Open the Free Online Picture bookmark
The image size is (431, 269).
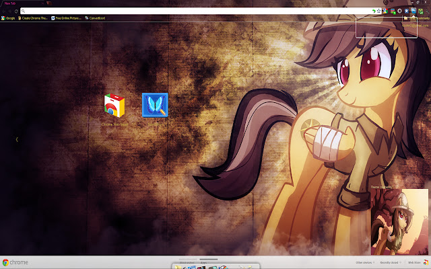click(x=66, y=18)
